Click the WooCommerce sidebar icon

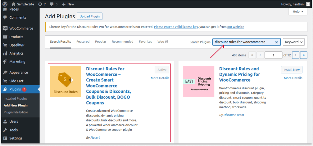[5, 28]
